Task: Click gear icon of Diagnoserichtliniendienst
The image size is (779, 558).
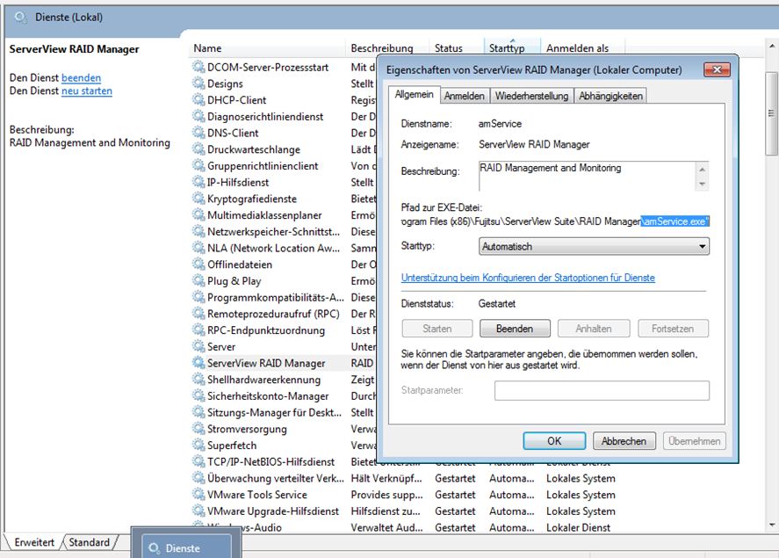Action: (x=198, y=116)
